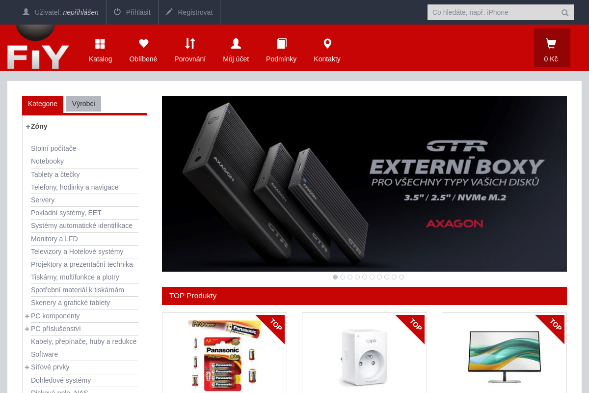
Task: Open the Porovnání arrows icon
Action: pos(190,44)
